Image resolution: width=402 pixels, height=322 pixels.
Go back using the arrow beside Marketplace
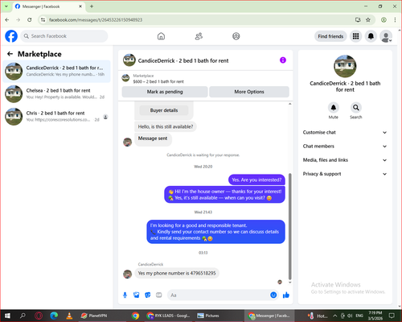(10, 54)
